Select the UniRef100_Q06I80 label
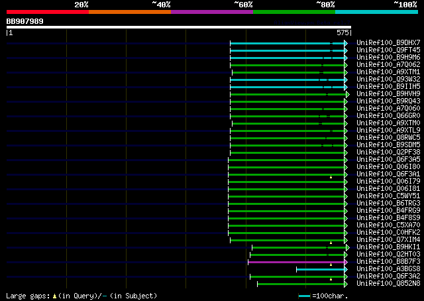 tap(388, 166)
